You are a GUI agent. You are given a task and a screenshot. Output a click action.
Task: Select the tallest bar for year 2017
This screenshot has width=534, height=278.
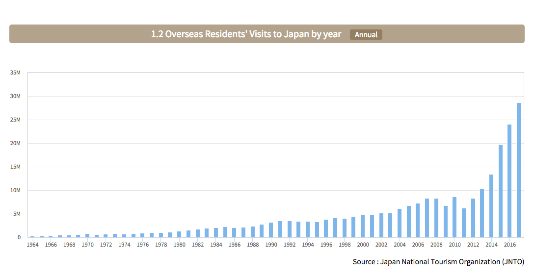click(x=519, y=170)
